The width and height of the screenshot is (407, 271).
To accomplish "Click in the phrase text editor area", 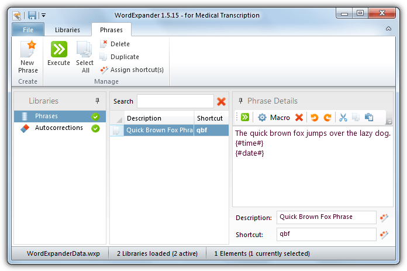I will [x=312, y=166].
